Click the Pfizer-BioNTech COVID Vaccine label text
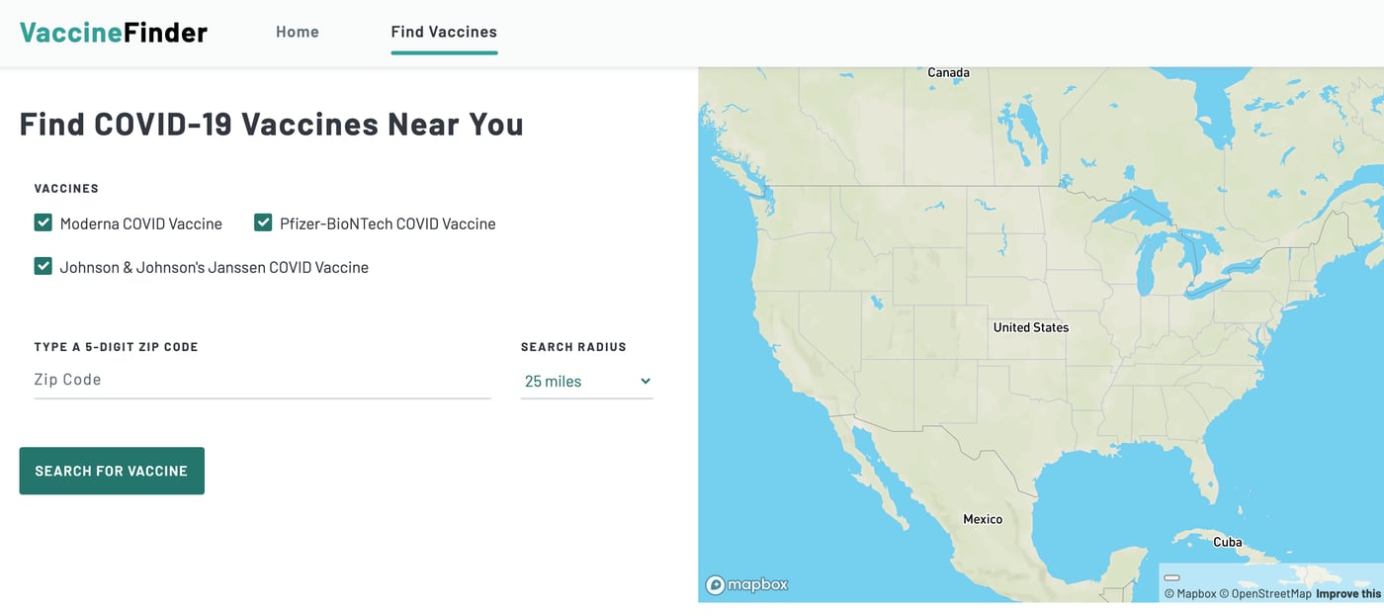The height and width of the screenshot is (616, 1384). [x=388, y=223]
